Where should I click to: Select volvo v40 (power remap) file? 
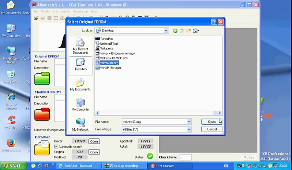click(x=115, y=53)
